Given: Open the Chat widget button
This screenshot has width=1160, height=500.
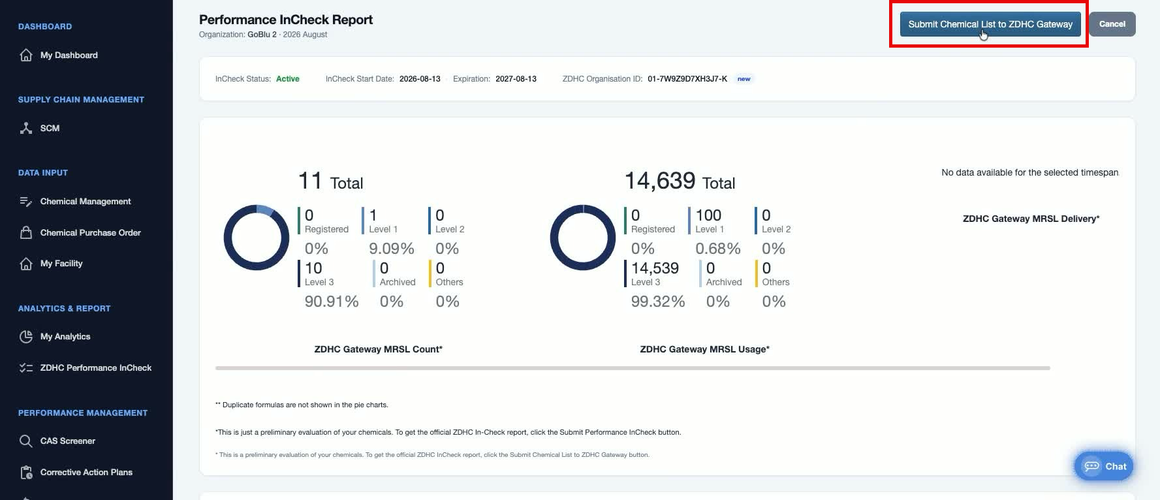Looking at the screenshot, I should (x=1104, y=466).
